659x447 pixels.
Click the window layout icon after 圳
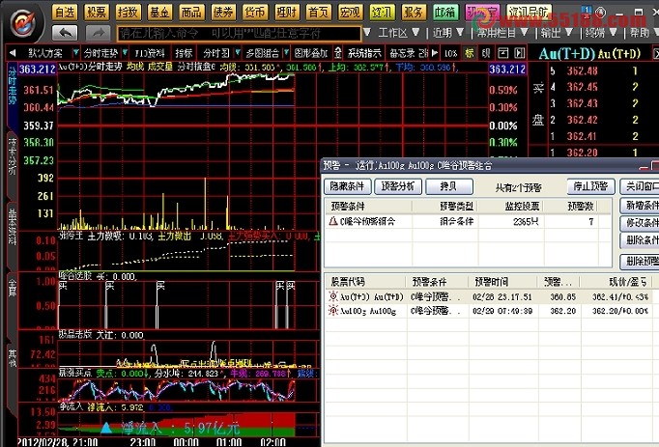[502, 53]
